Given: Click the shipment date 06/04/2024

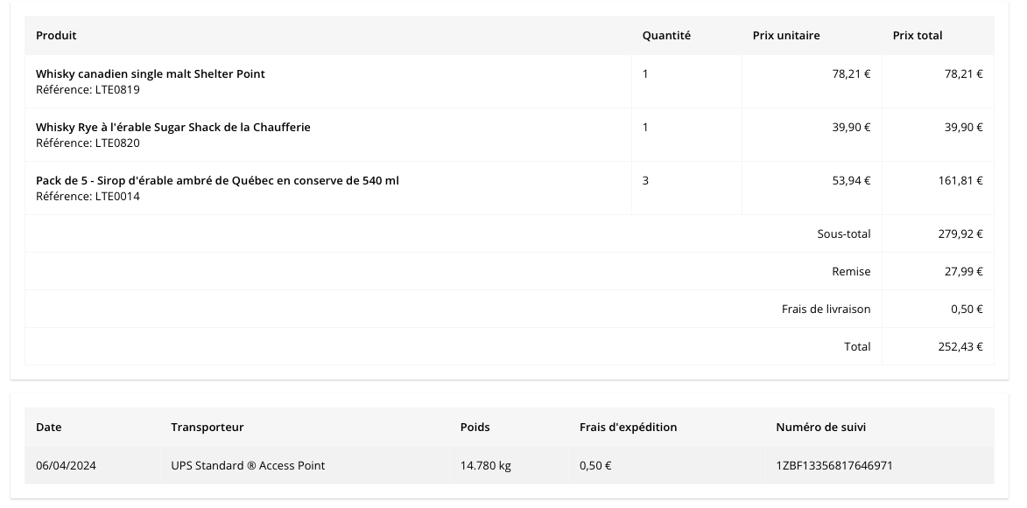Looking at the screenshot, I should (67, 465).
